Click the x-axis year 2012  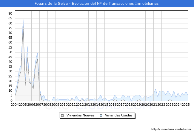click(x=80, y=105)
